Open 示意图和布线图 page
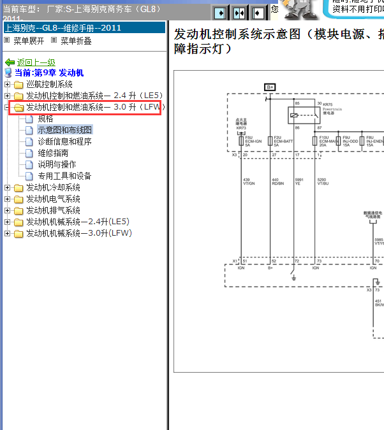384x430 pixels. click(x=65, y=130)
